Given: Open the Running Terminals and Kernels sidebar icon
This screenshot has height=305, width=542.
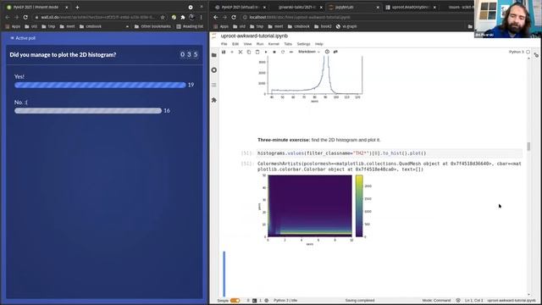Looking at the screenshot, I should [x=214, y=70].
